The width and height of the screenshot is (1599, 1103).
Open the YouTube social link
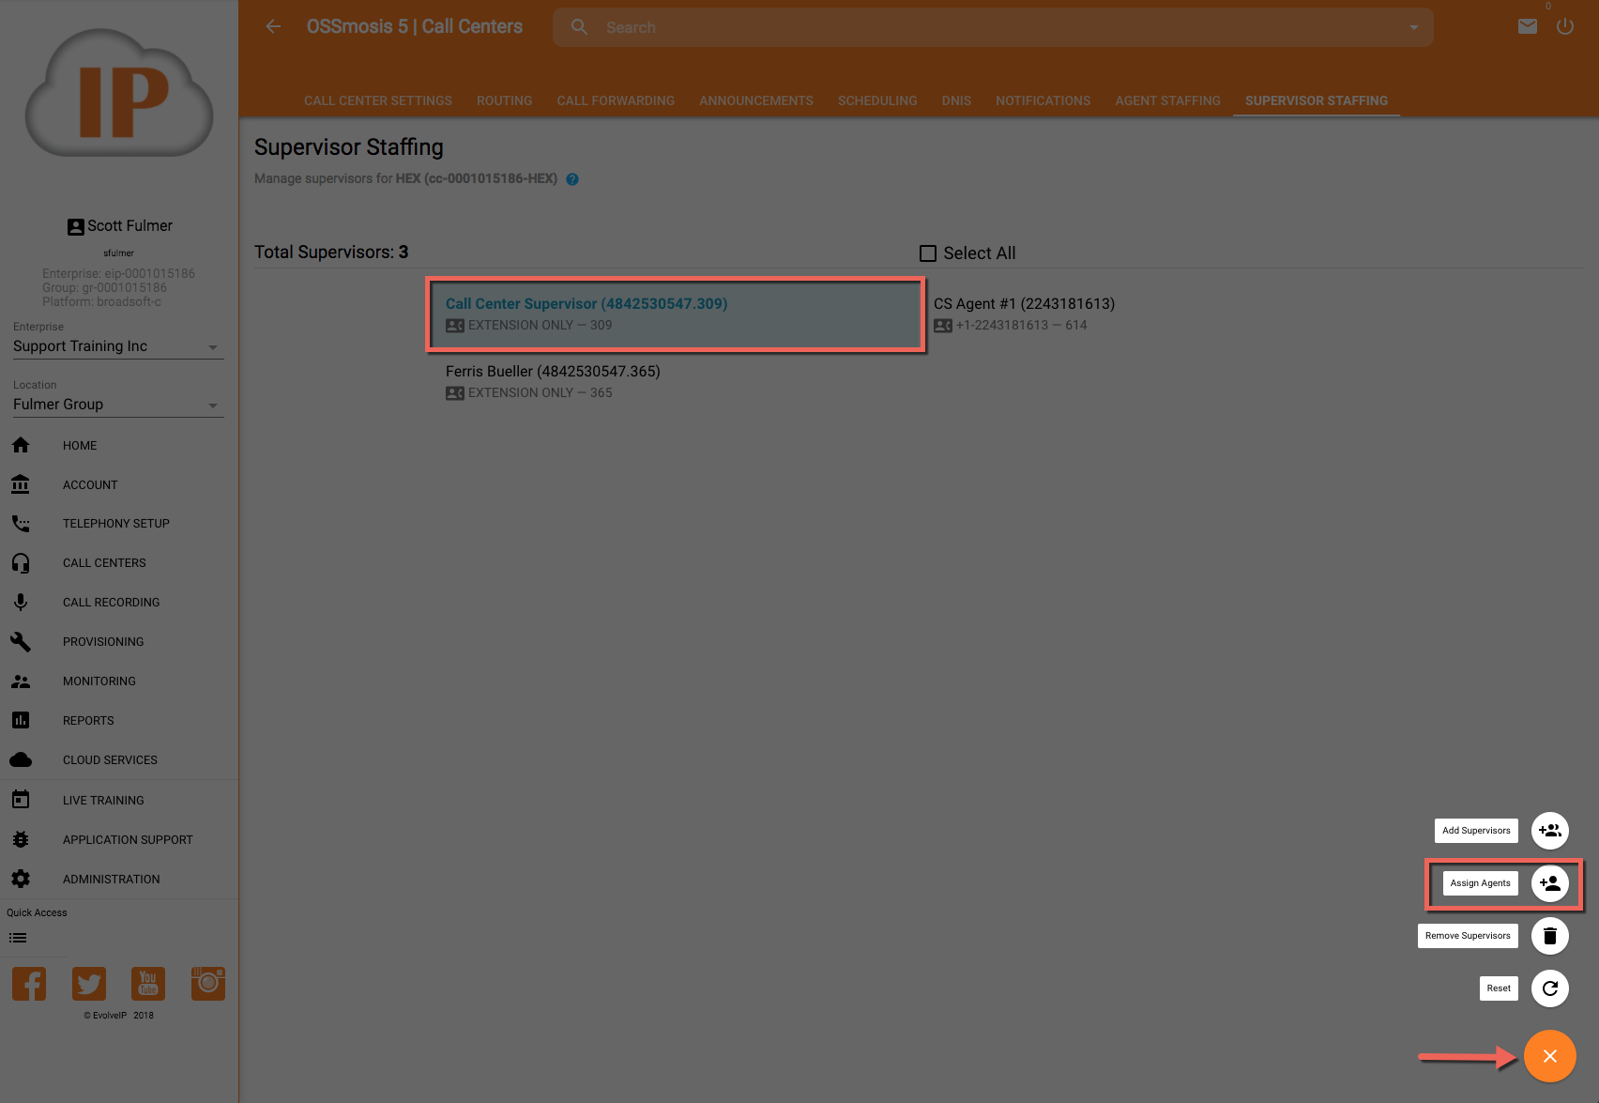(x=148, y=984)
